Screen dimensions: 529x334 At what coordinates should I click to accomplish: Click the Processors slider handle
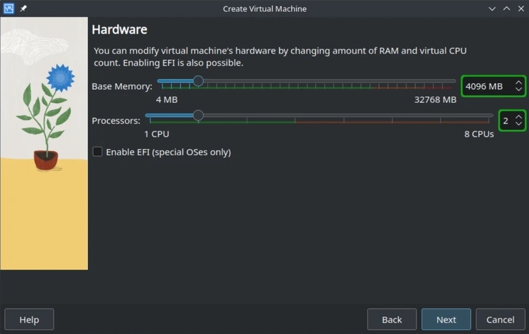pyautogui.click(x=198, y=115)
